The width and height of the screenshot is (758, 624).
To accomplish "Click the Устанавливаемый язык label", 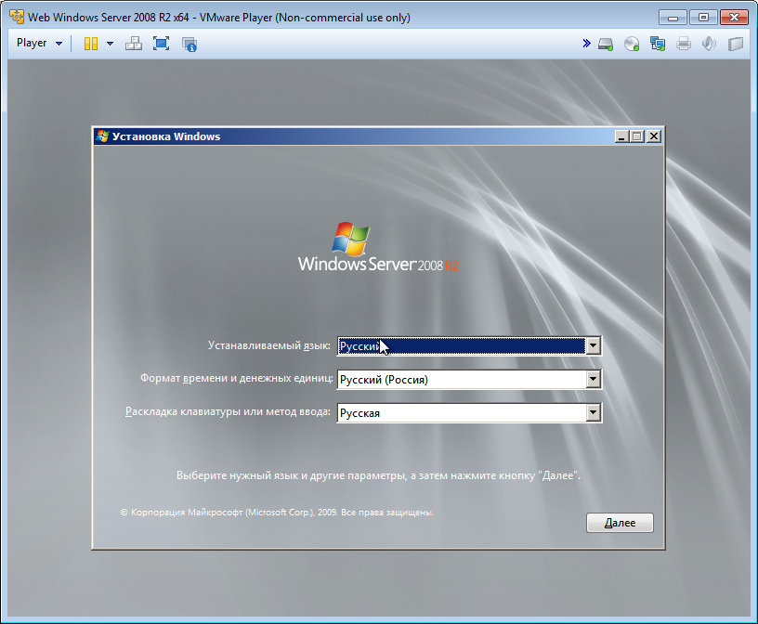I will pyautogui.click(x=268, y=345).
